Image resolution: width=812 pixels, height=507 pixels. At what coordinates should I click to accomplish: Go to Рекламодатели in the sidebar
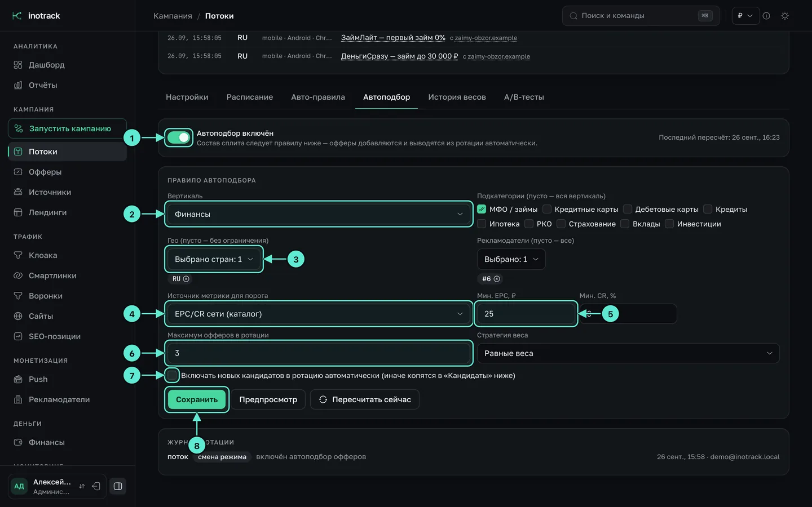(67, 399)
